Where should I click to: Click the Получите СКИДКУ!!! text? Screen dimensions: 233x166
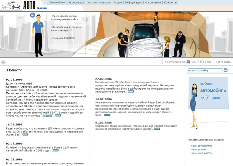(63, 38)
